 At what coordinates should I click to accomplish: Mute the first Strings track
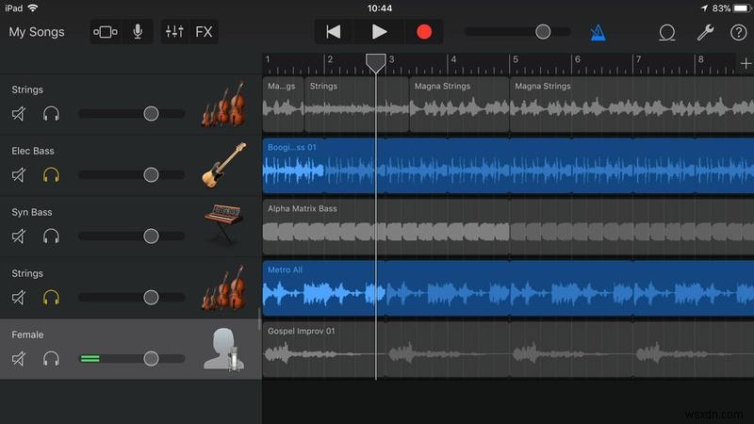tap(18, 114)
